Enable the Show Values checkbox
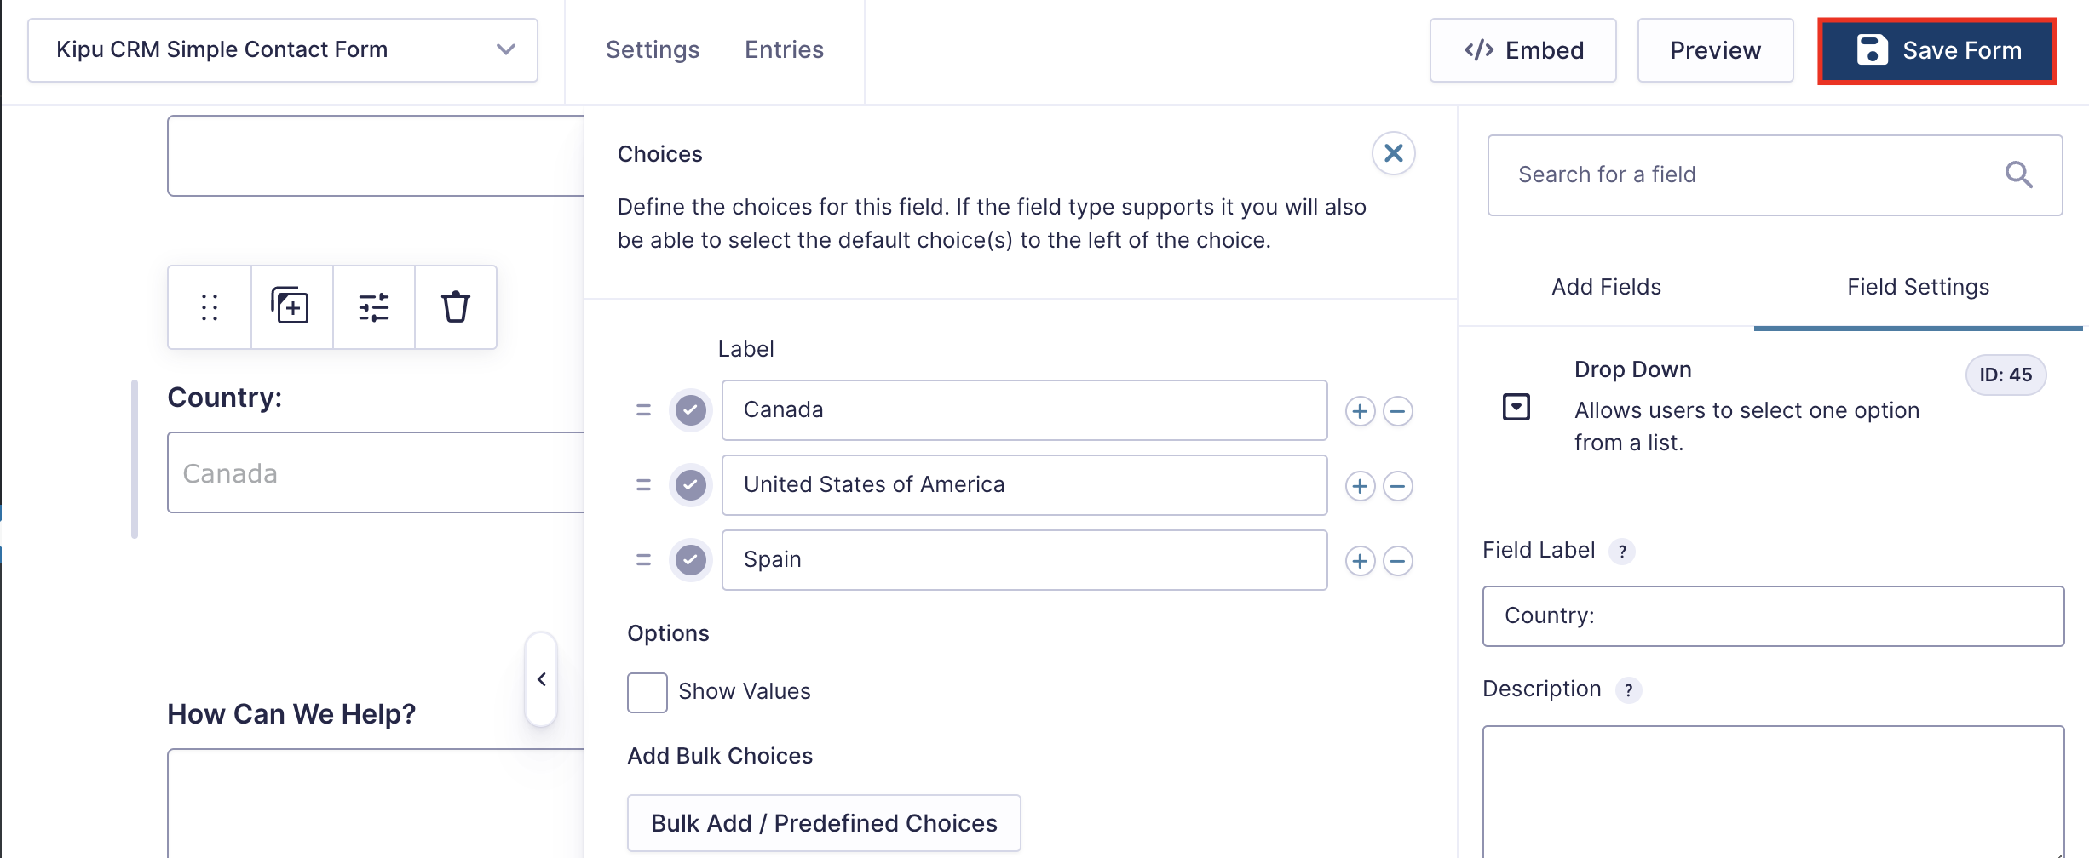This screenshot has width=2089, height=858. click(x=647, y=692)
